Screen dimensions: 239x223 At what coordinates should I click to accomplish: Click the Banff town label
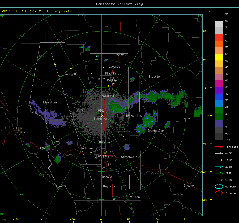pos(44,148)
